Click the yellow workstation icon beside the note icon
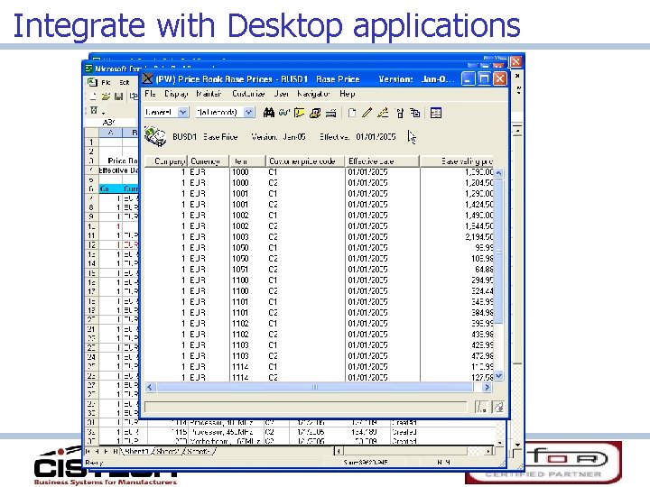Image resolution: width=650 pixels, height=487 pixels. coord(315,113)
